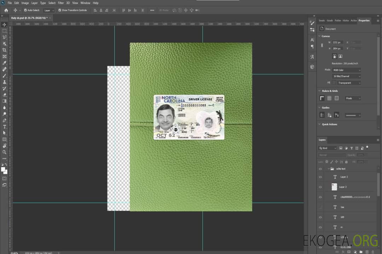This screenshot has height=254, width=382.
Task: Switch to the History panel tab
Action: click(346, 20)
